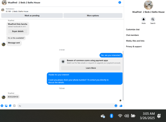Open Wi-Fi network tray icon
The height and width of the screenshot is (122, 166).
pos(120,116)
